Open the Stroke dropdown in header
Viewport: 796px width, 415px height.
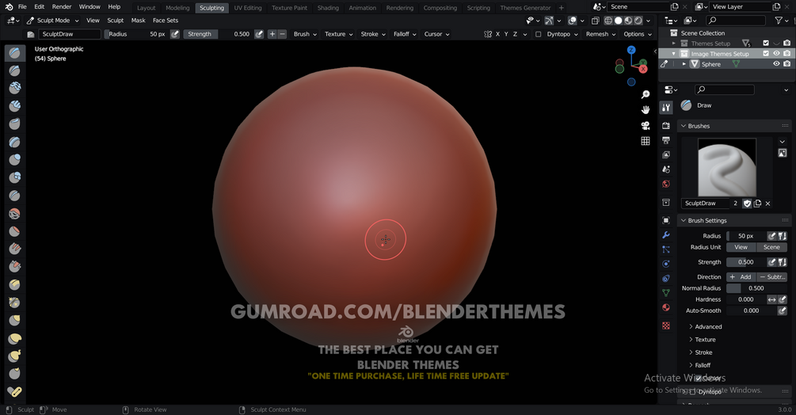(372, 34)
